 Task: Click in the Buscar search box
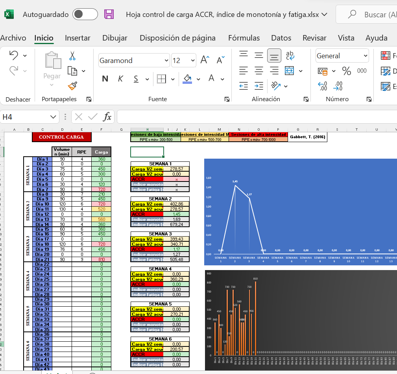pos(367,15)
